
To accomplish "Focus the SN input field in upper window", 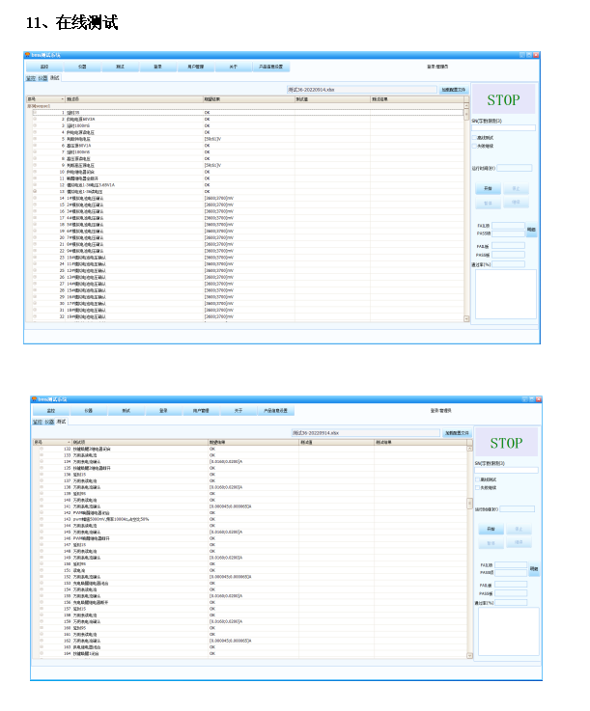I will point(504,127).
